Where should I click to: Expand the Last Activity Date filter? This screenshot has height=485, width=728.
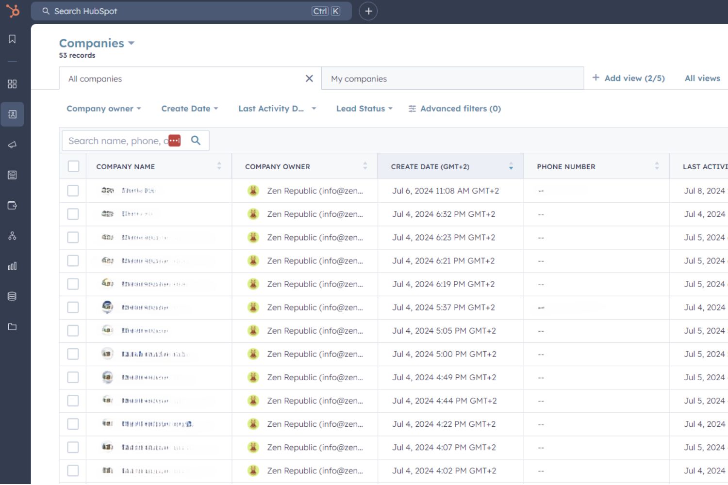pyautogui.click(x=277, y=109)
